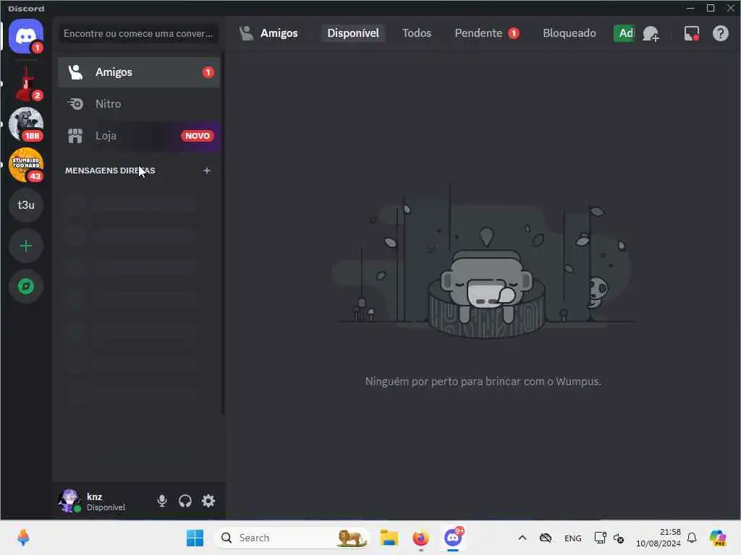Switch to the Pendente tab
This screenshot has width=741, height=555.
(x=487, y=33)
